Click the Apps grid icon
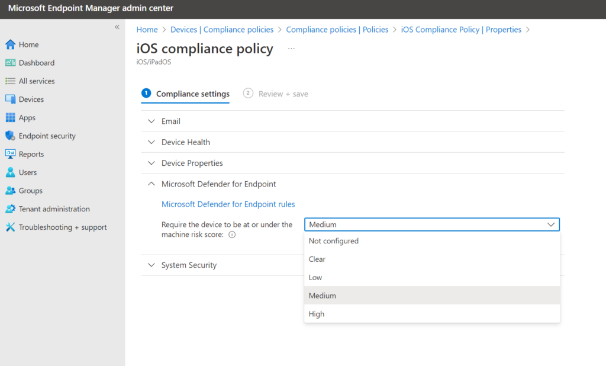Image resolution: width=606 pixels, height=366 pixels. [x=11, y=117]
